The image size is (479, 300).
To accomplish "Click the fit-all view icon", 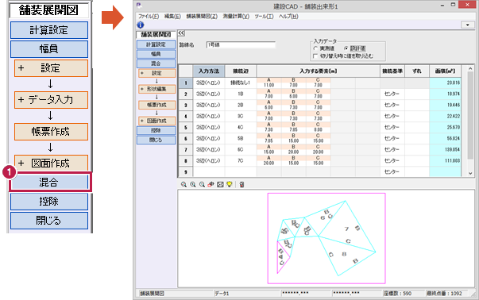I will pyautogui.click(x=220, y=184).
